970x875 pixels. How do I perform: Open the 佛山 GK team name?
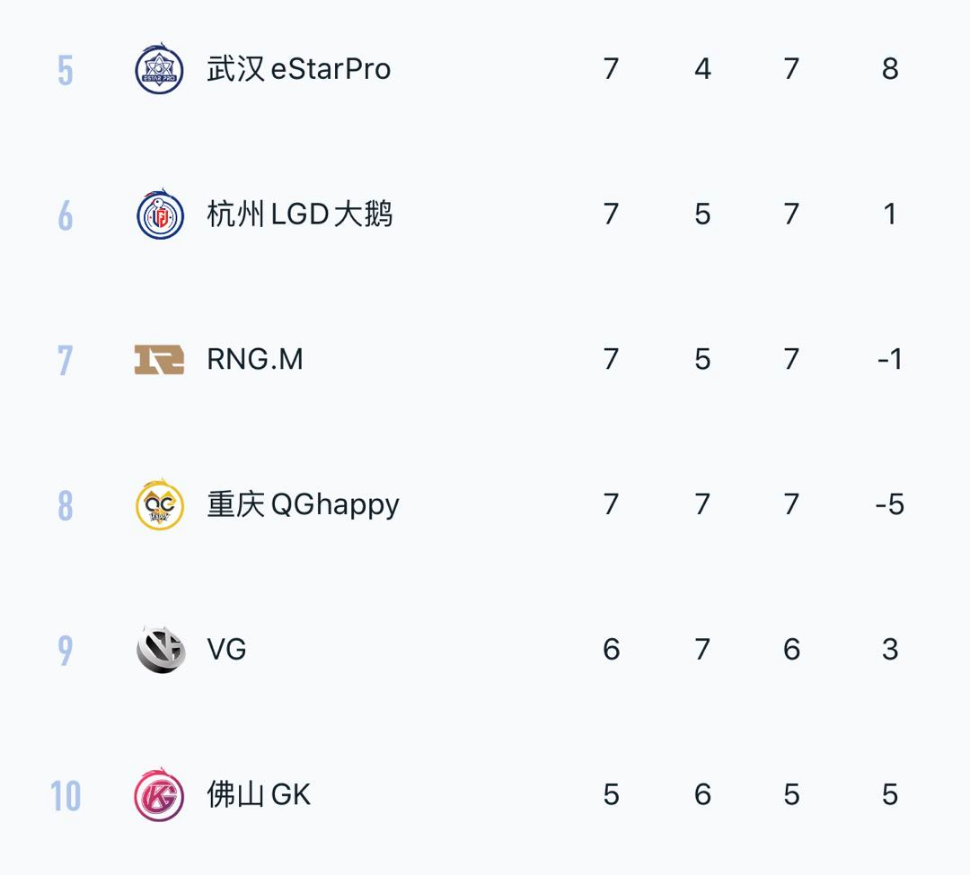259,794
